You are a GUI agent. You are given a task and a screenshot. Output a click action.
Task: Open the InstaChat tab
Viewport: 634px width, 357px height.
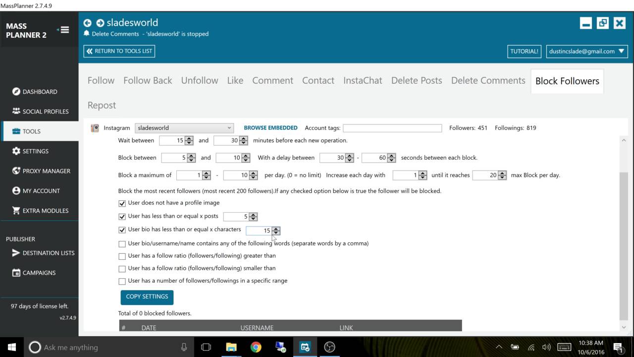[x=363, y=80]
